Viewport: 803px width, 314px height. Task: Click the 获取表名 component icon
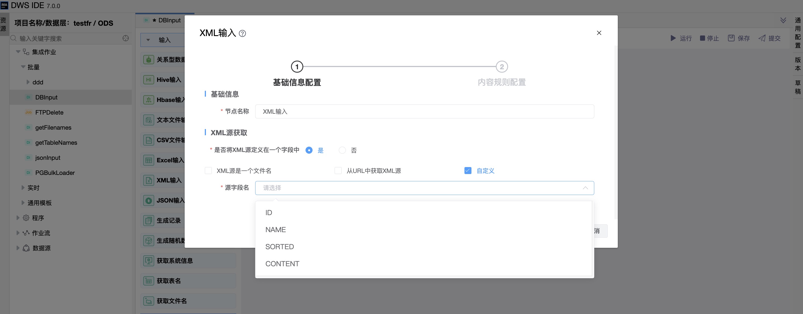pyautogui.click(x=148, y=281)
